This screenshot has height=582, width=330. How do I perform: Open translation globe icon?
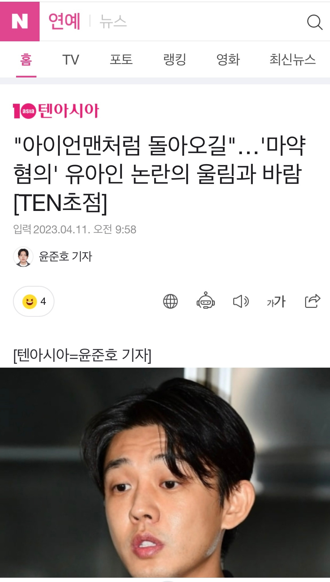170,301
